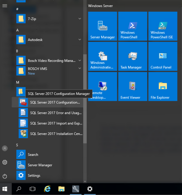
Task: Open File Explorer tile
Action: [163, 86]
